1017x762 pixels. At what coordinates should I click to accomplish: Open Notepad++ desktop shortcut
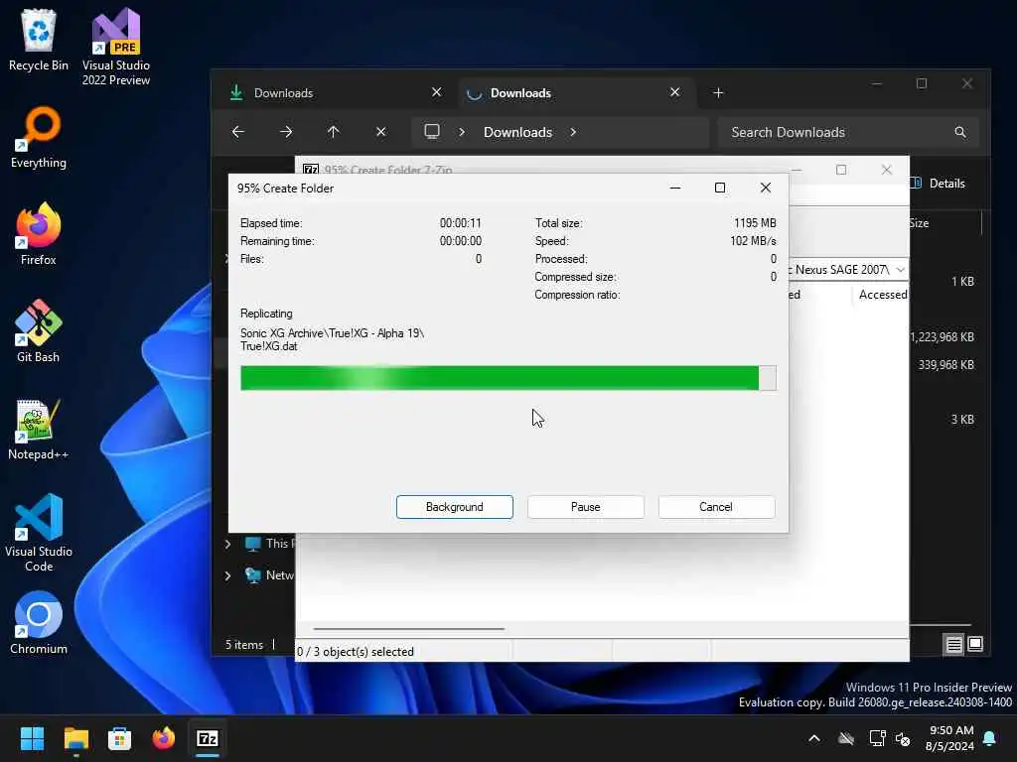pyautogui.click(x=39, y=429)
